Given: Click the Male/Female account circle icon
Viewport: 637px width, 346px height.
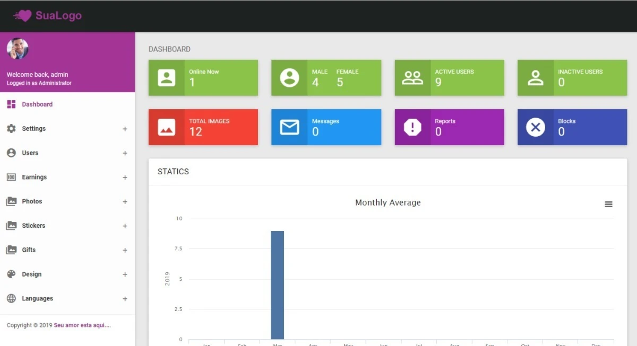Looking at the screenshot, I should (x=289, y=78).
